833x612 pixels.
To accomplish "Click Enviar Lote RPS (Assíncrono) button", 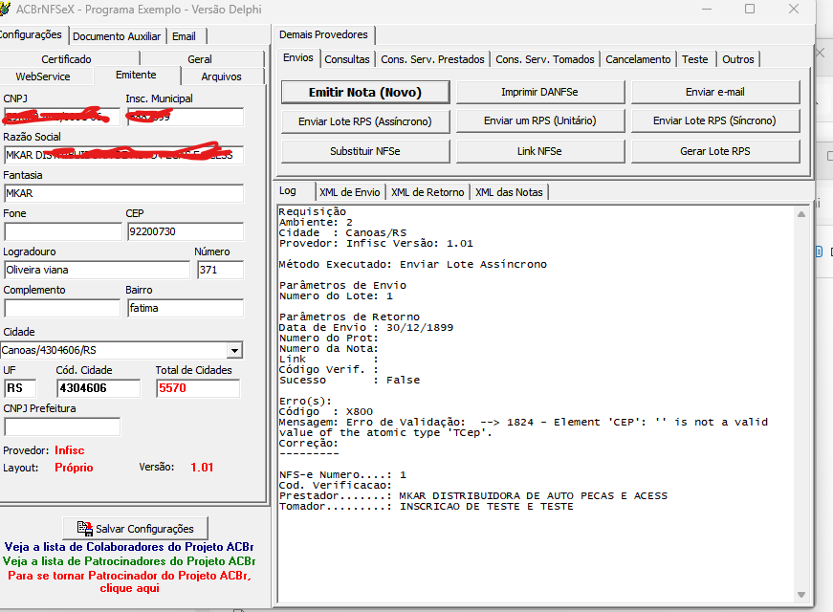I will tap(365, 121).
